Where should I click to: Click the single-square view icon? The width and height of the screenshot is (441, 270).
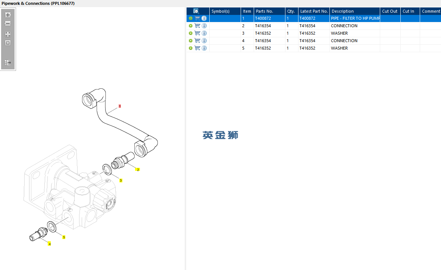click(x=8, y=43)
